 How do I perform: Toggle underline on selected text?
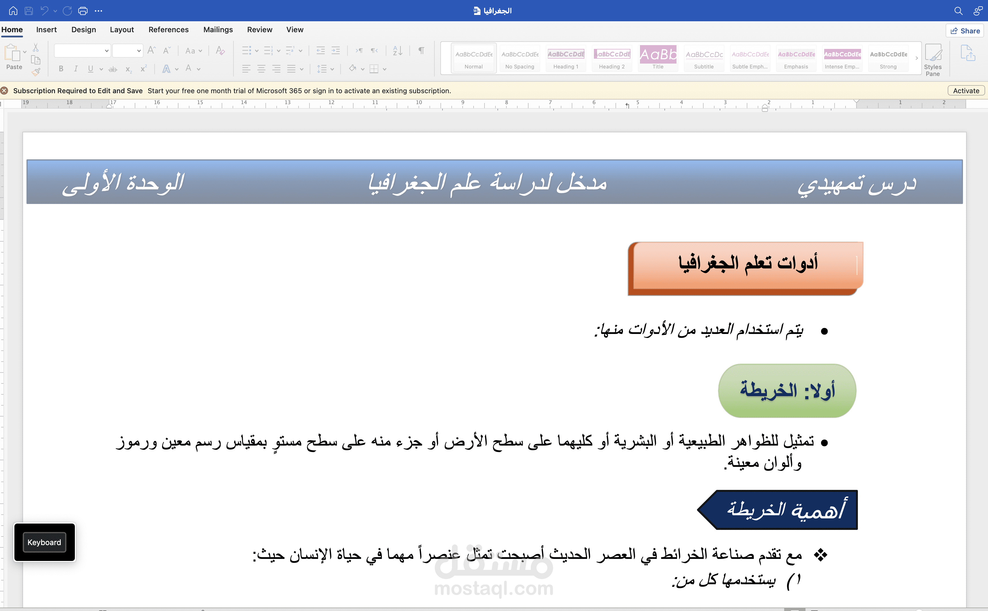[91, 69]
